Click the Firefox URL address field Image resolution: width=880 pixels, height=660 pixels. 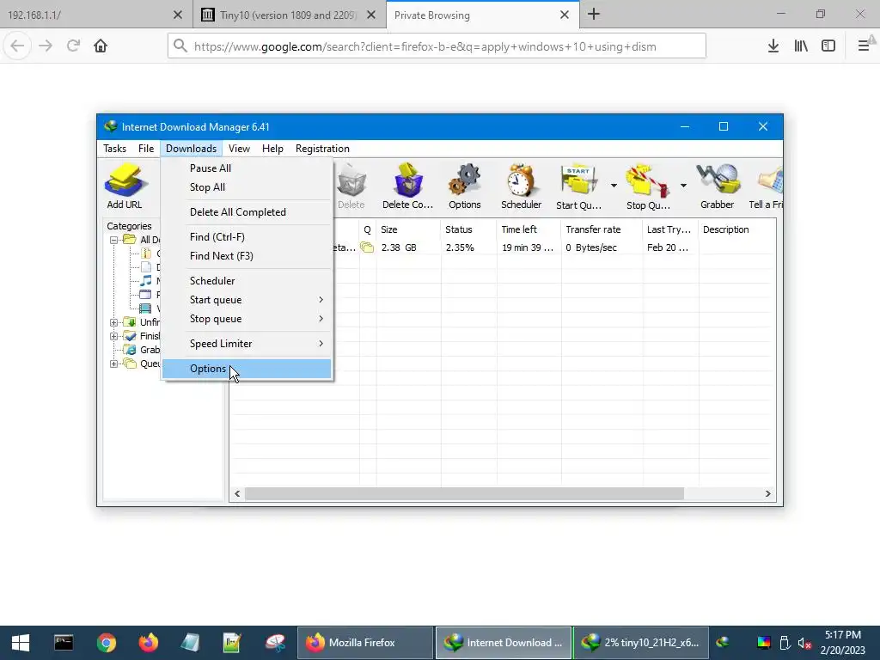[x=437, y=46]
